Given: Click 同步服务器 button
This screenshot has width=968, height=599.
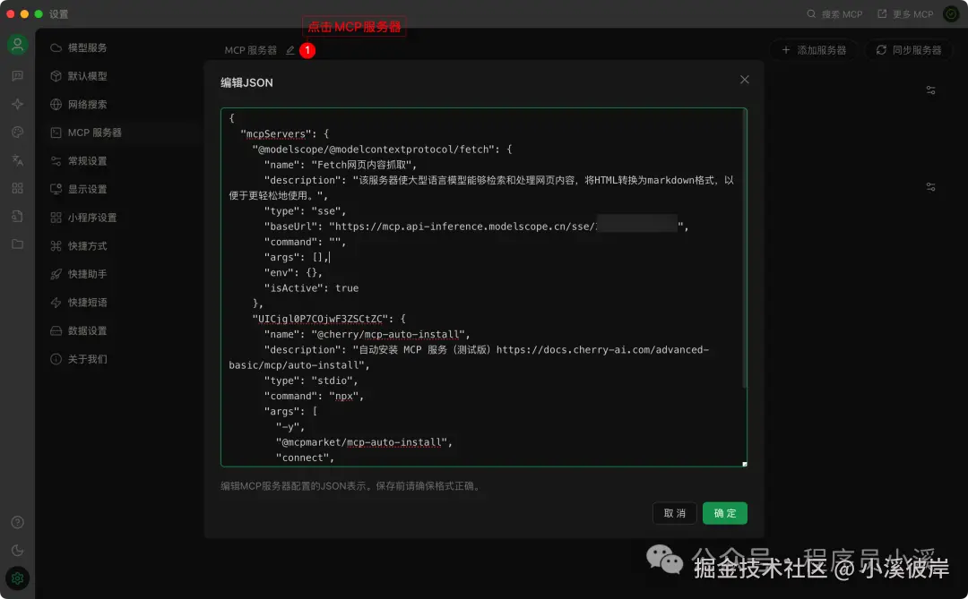Looking at the screenshot, I should click(909, 50).
